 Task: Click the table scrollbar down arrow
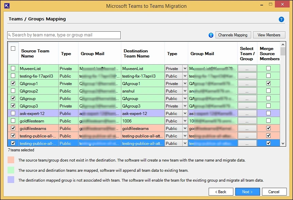pyautogui.click(x=283, y=144)
